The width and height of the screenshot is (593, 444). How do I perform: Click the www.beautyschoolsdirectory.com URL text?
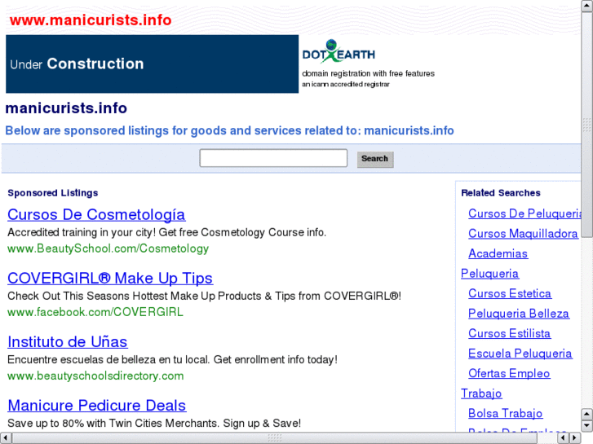pyautogui.click(x=95, y=376)
